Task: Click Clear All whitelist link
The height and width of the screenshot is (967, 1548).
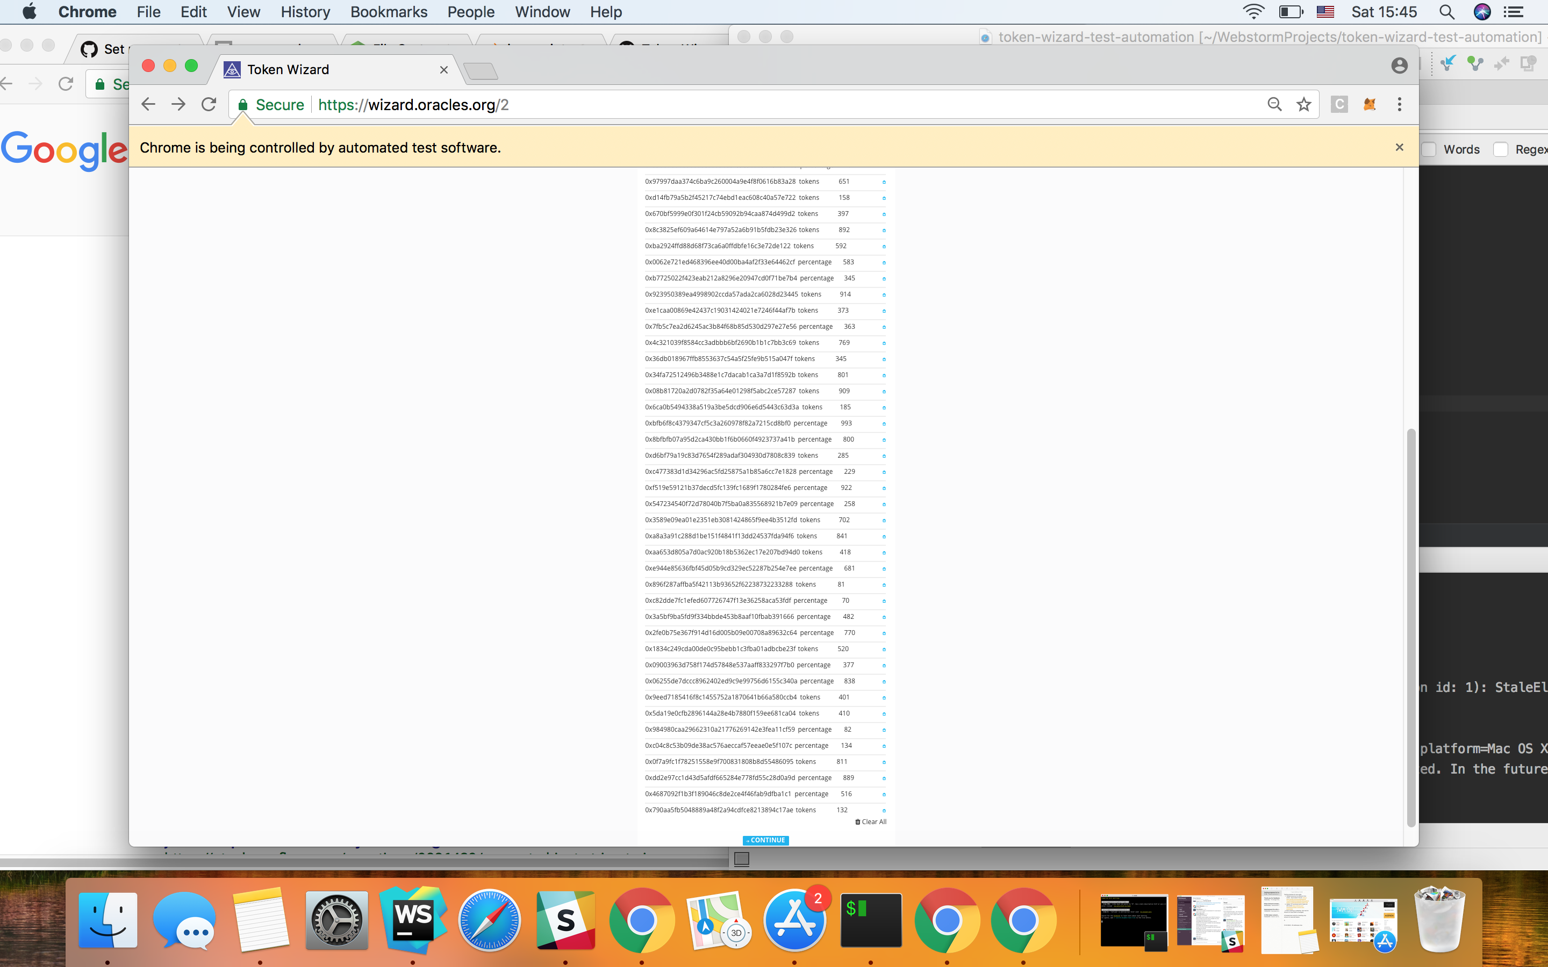Action: point(871,822)
